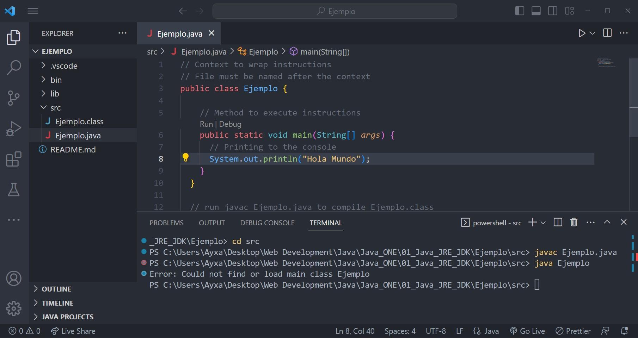Screen dimensions: 638x338
Task: Collapse the src folder
Action: [x=83, y=108]
